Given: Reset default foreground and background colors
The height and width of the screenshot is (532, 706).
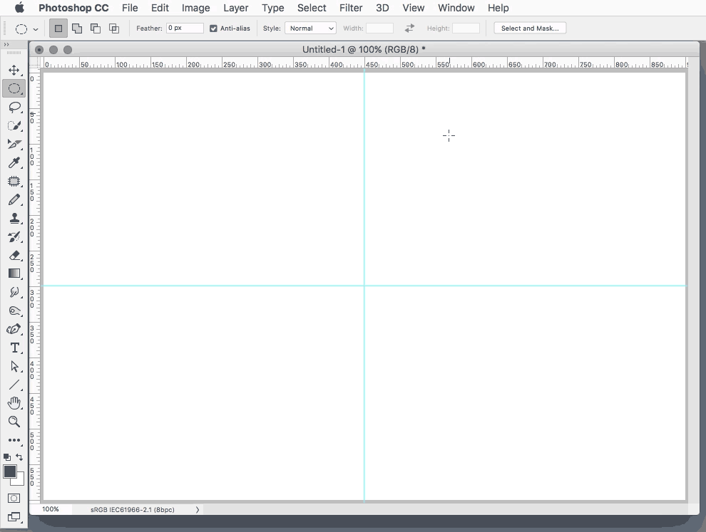Looking at the screenshot, I should point(6,457).
